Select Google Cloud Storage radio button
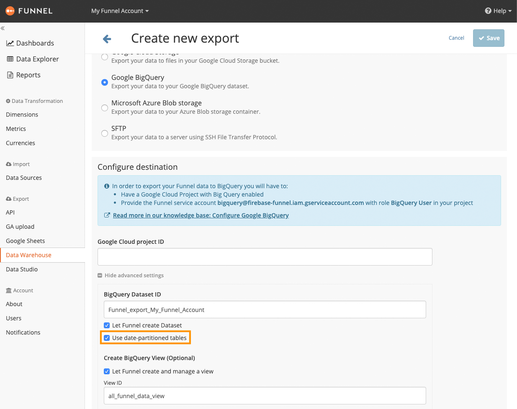Image resolution: width=517 pixels, height=409 pixels. 105,57
